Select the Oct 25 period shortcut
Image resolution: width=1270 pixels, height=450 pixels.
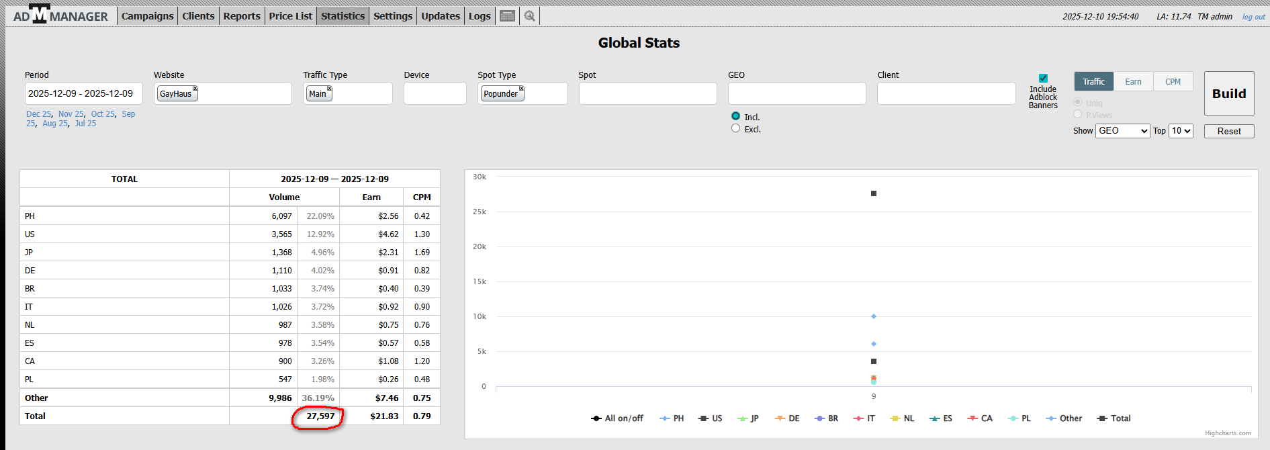(103, 114)
